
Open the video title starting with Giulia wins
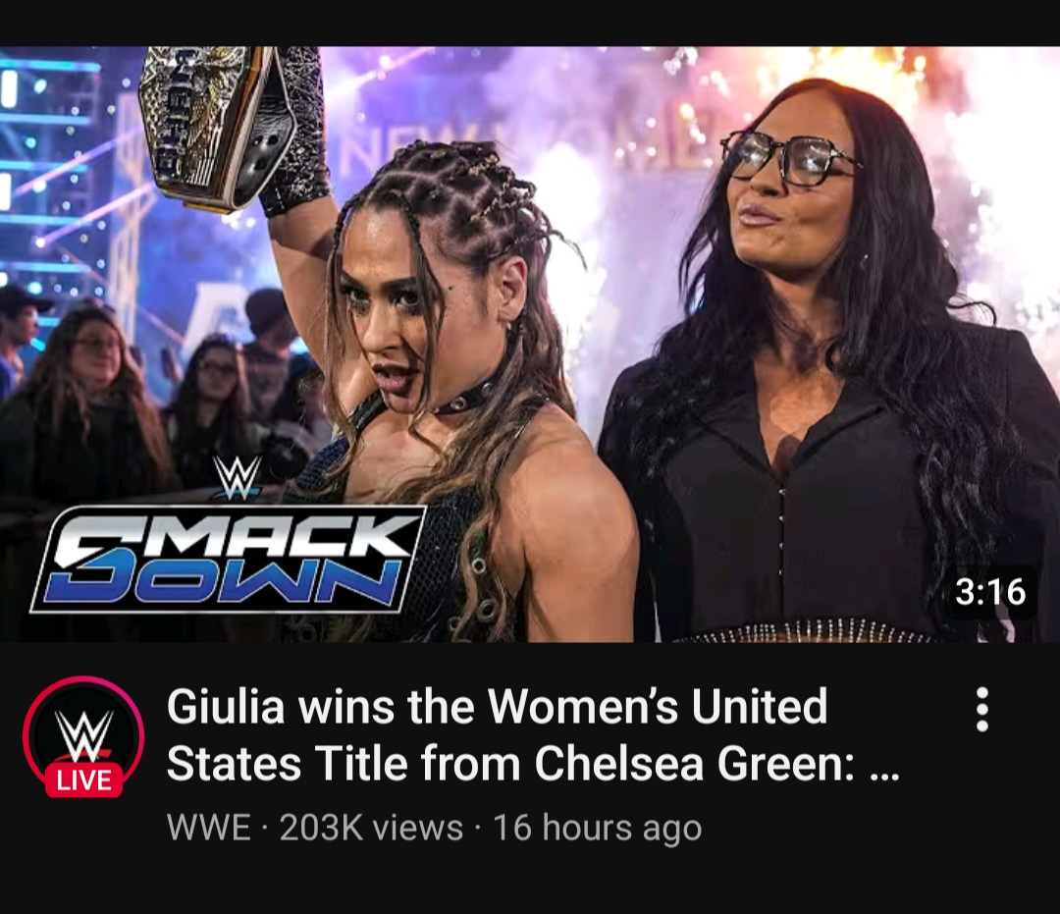[533, 735]
